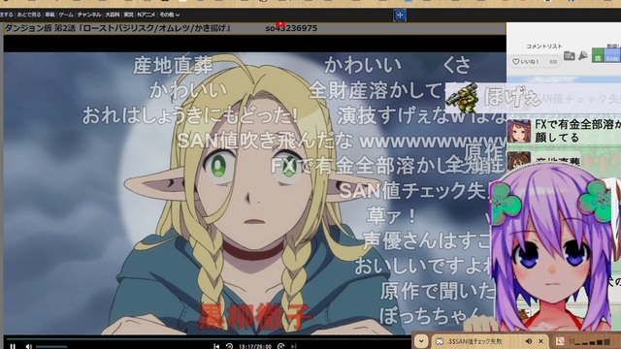Open the Nアニメ menu item
The height and width of the screenshot is (349, 621).
pos(147,15)
